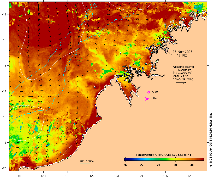Click the latitude axis label '-15'
The width and height of the screenshot is (214, 178).
coord(4,40)
